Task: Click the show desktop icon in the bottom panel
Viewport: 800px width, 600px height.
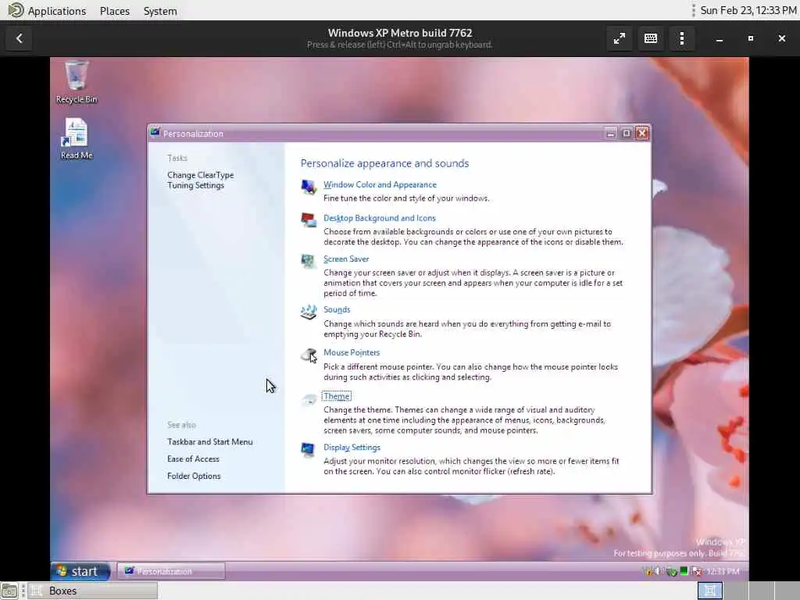Action: coord(9,591)
